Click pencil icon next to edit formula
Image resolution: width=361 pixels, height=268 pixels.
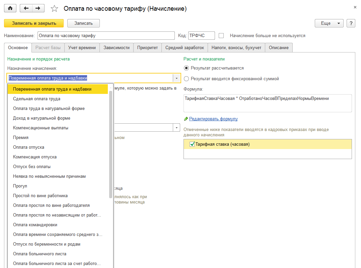[x=186, y=119]
